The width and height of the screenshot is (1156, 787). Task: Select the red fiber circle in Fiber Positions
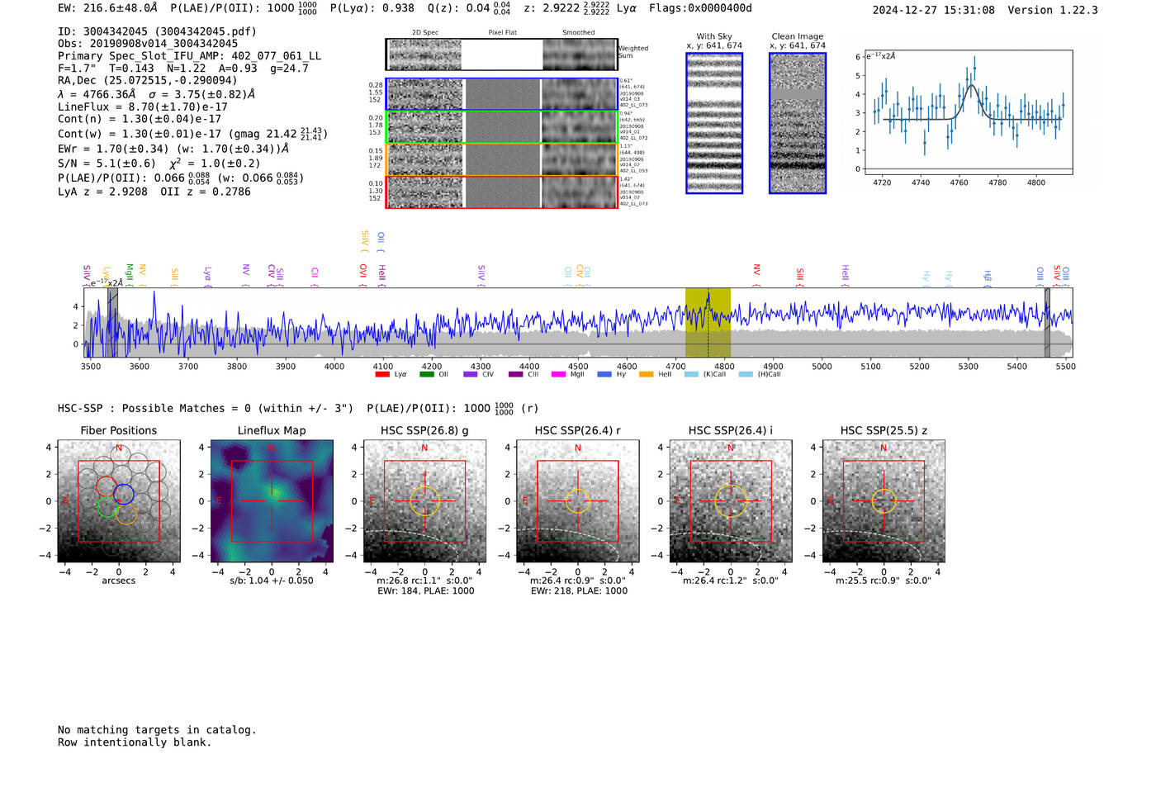coord(106,486)
